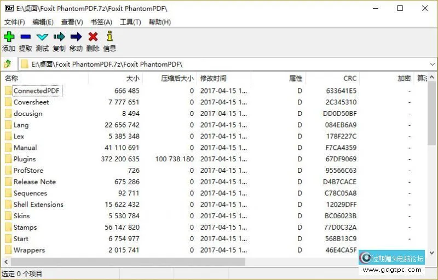Select the Skins folder icon

pos(8,216)
